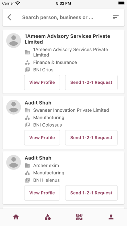
Task: Open the sort filter icon
Action: point(116,18)
